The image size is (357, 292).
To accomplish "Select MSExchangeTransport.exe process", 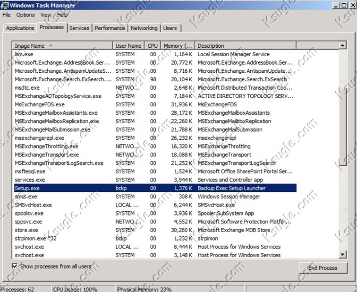I will [155, 155].
